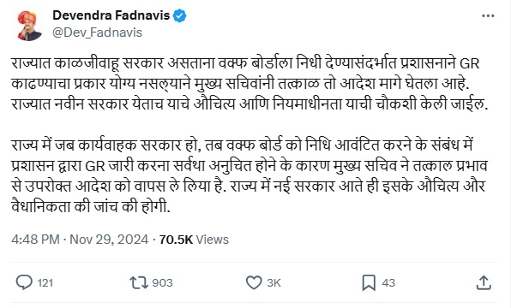The width and height of the screenshot is (511, 308).
Task: Click the Marathi paragraph of the tweet
Action: [249, 84]
